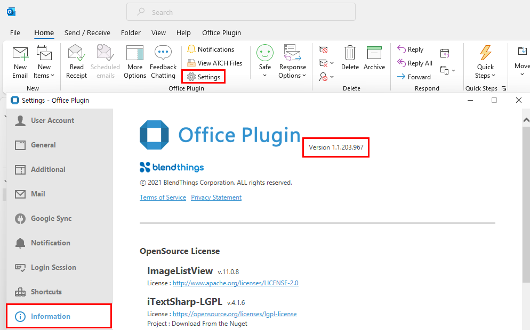530x330 pixels.
Task: Open the View tab
Action: tap(158, 32)
